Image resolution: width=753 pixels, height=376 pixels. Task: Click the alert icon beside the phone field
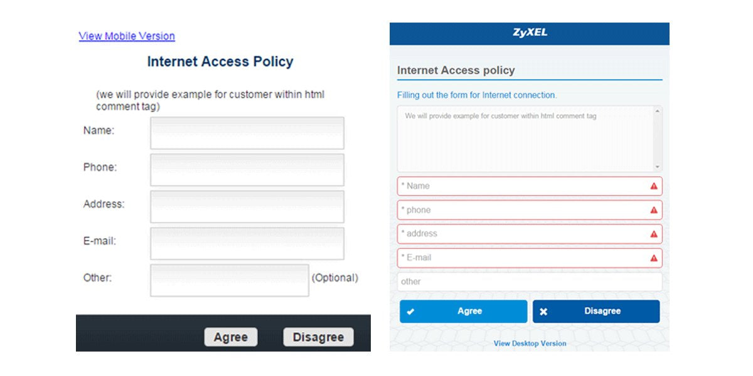(x=653, y=210)
